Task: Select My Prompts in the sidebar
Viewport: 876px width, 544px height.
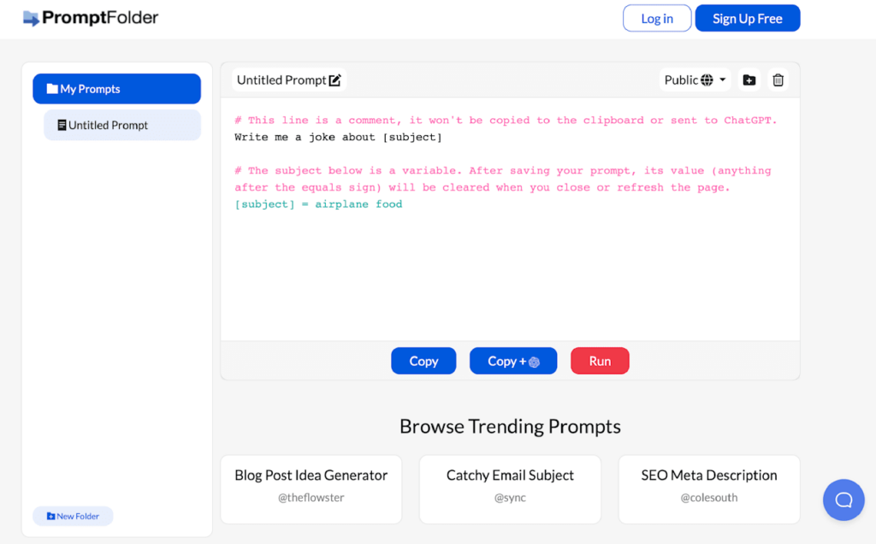Action: [116, 89]
